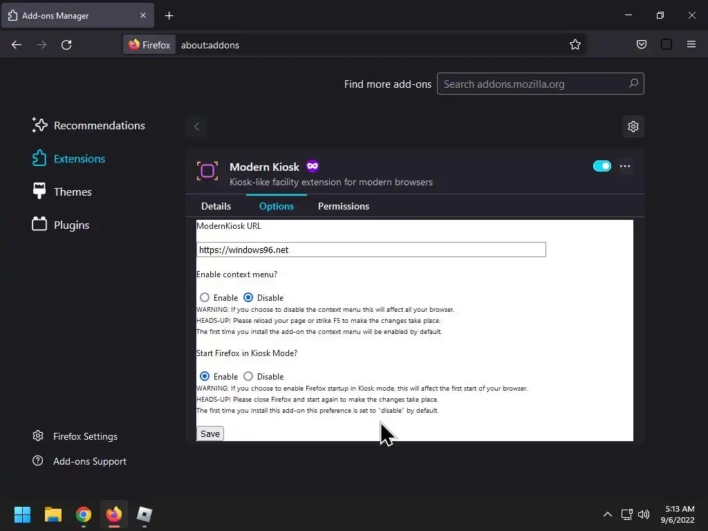Viewport: 708px width, 531px height.
Task: Click the dark square toolbar extension icon
Action: tap(667, 44)
